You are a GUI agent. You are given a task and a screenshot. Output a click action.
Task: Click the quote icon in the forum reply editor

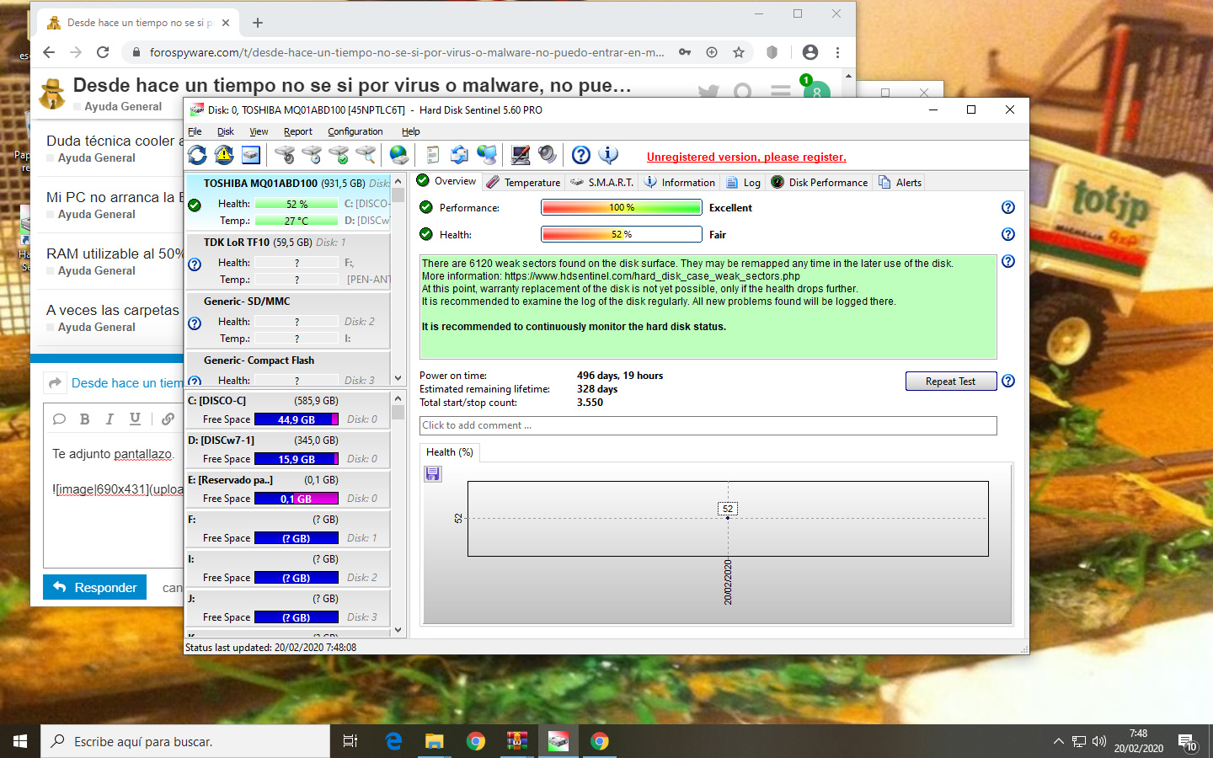(x=59, y=419)
